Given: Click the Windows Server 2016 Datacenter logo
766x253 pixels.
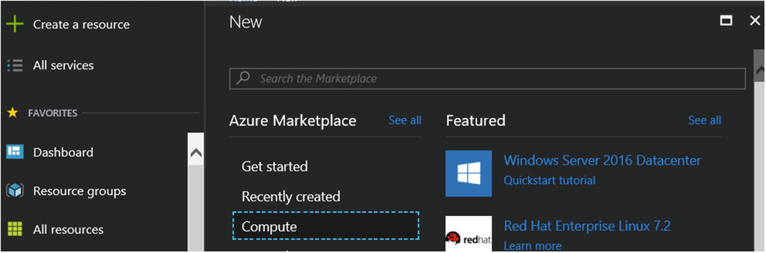Looking at the screenshot, I should click(x=468, y=173).
